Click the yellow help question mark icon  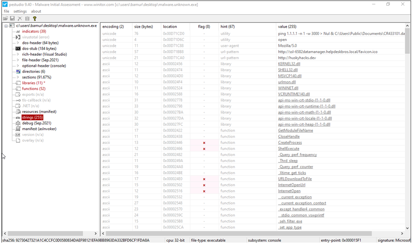pos(34,19)
